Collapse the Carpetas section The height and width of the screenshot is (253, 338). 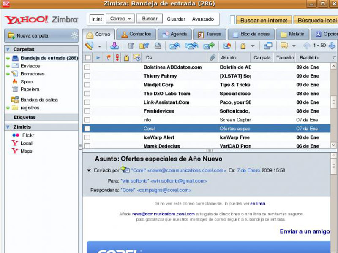pos(8,49)
